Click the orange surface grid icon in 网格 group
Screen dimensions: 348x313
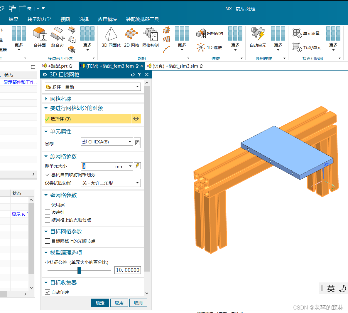coord(166,39)
